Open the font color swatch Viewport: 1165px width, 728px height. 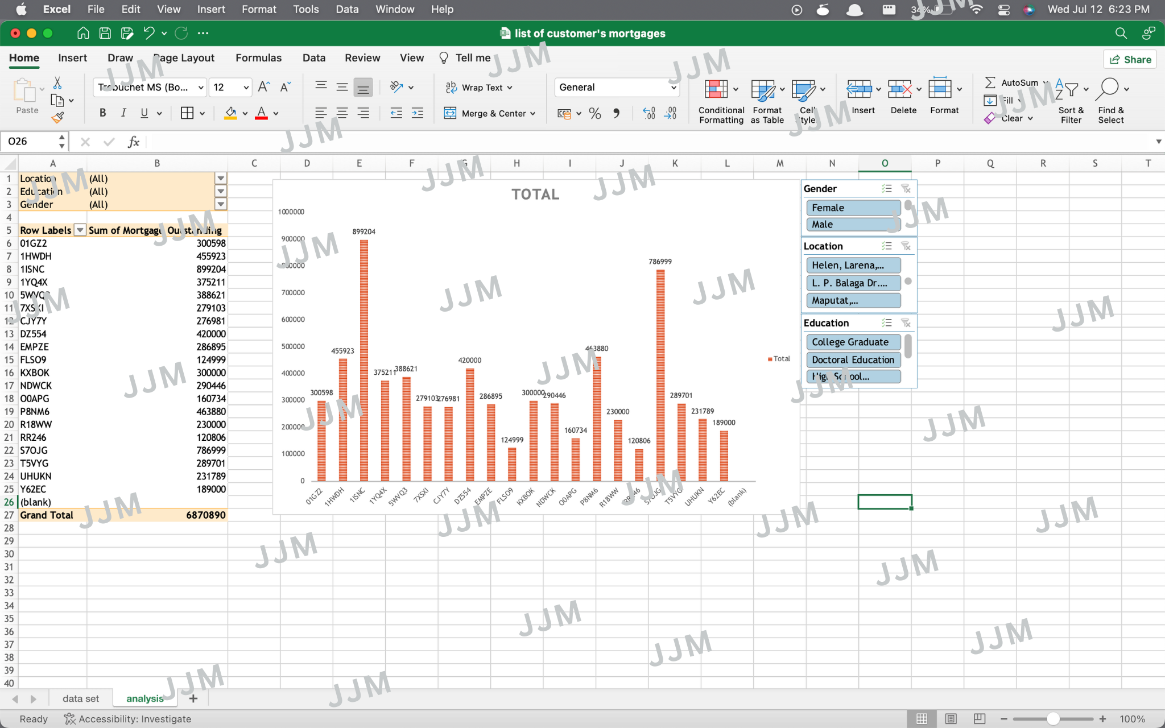pyautogui.click(x=261, y=113)
